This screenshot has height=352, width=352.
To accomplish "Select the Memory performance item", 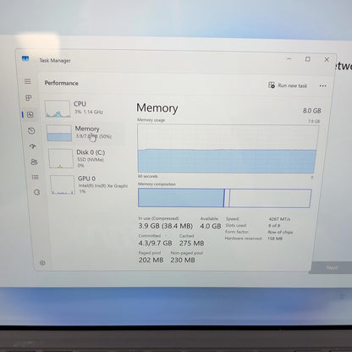I will point(85,133).
